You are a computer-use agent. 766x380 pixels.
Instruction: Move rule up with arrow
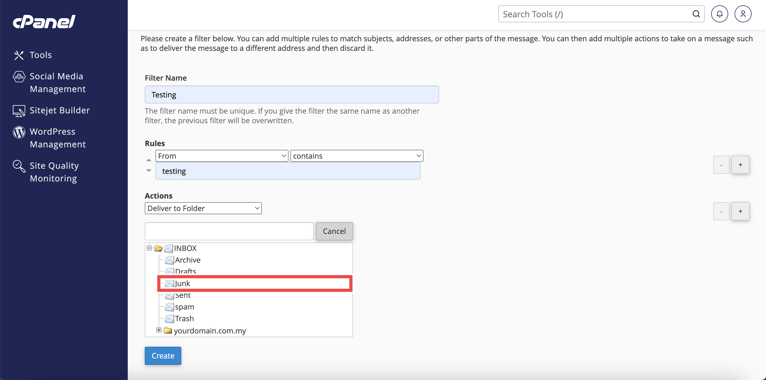tap(149, 160)
